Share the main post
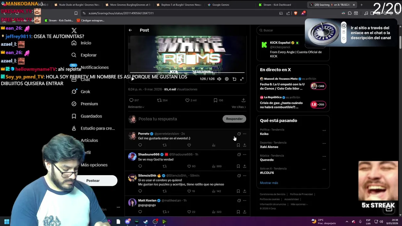402x226 pixels. (243, 100)
